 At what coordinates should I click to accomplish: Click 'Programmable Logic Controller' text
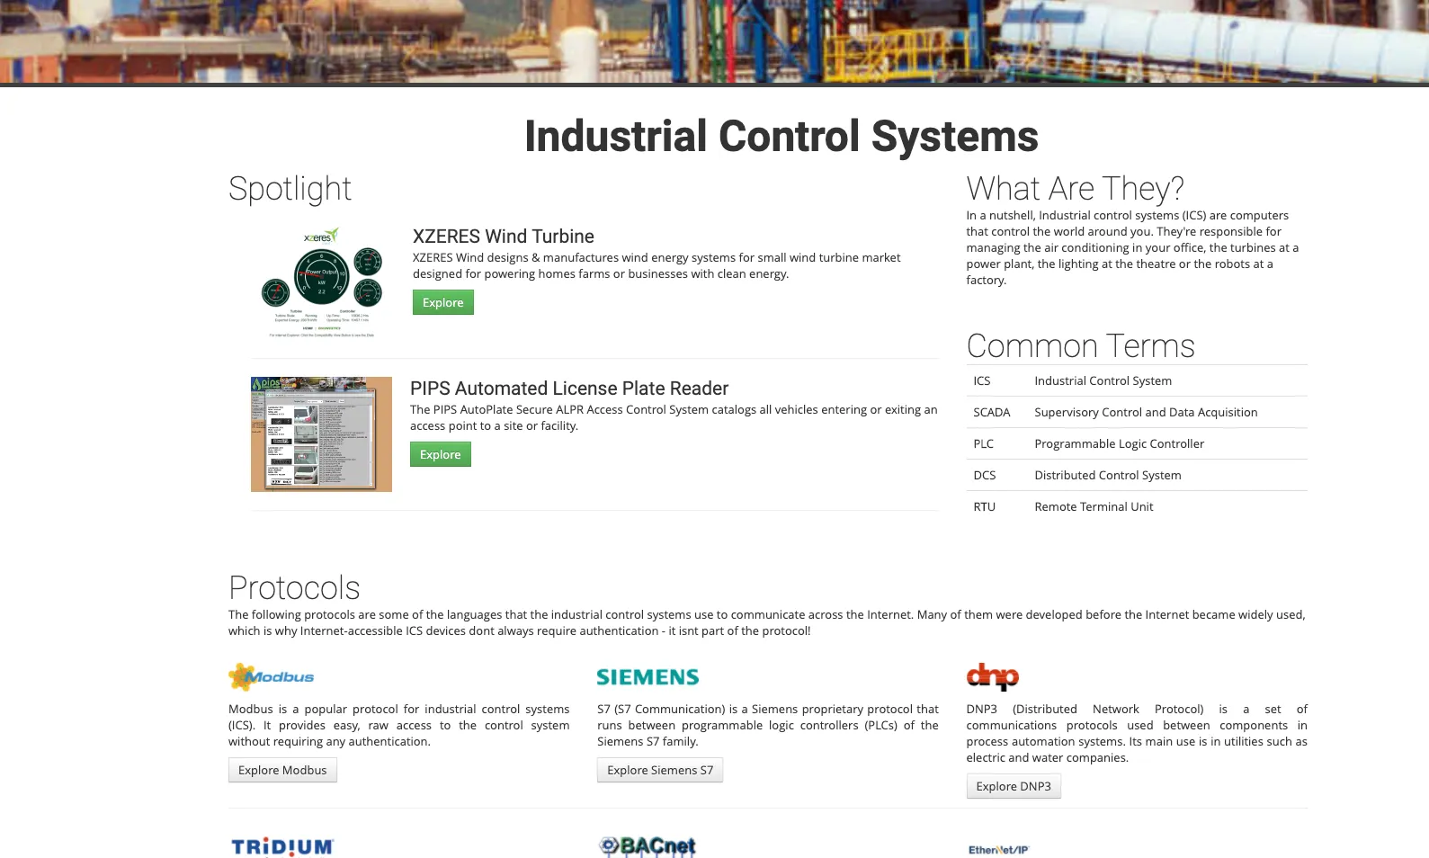(x=1119, y=443)
